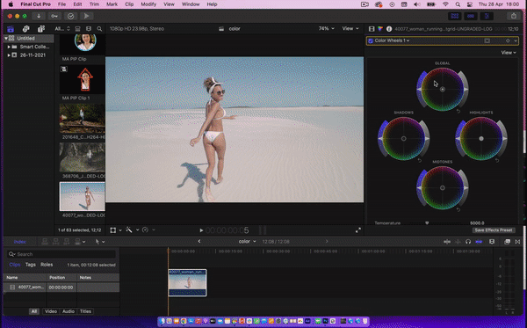Image resolution: width=527 pixels, height=328 pixels.
Task: Open the viewer View dropdown
Action: pyautogui.click(x=350, y=29)
